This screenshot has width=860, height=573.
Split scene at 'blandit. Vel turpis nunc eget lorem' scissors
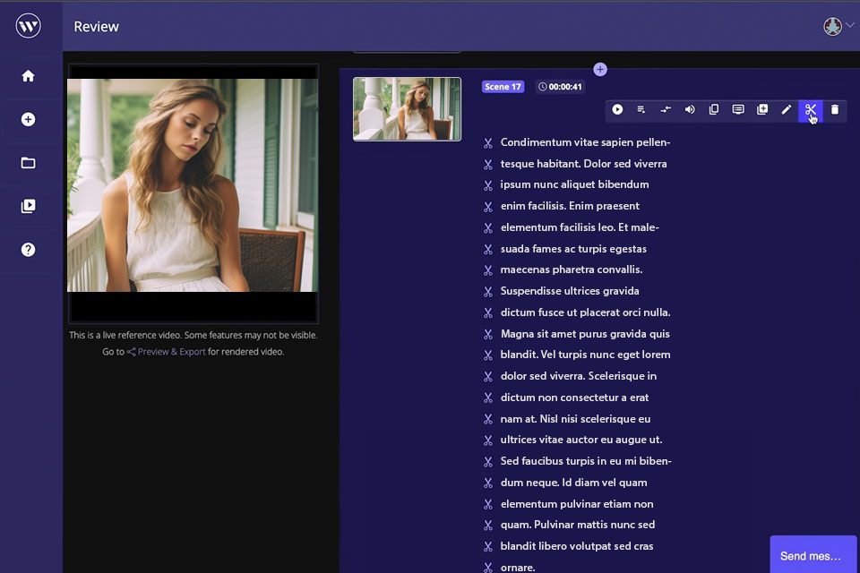488,355
